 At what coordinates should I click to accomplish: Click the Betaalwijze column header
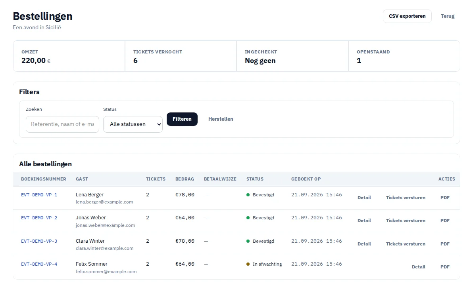(220, 179)
